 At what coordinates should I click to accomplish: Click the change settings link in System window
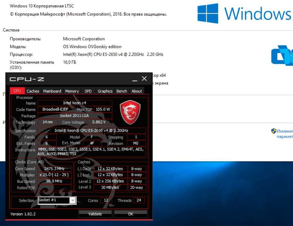point(285,134)
